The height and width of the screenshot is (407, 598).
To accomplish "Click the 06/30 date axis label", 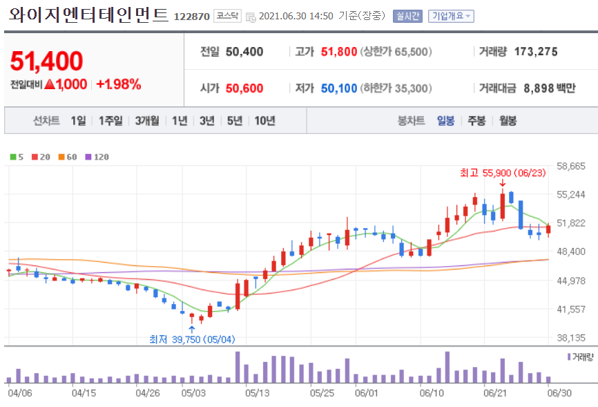I will [559, 393].
